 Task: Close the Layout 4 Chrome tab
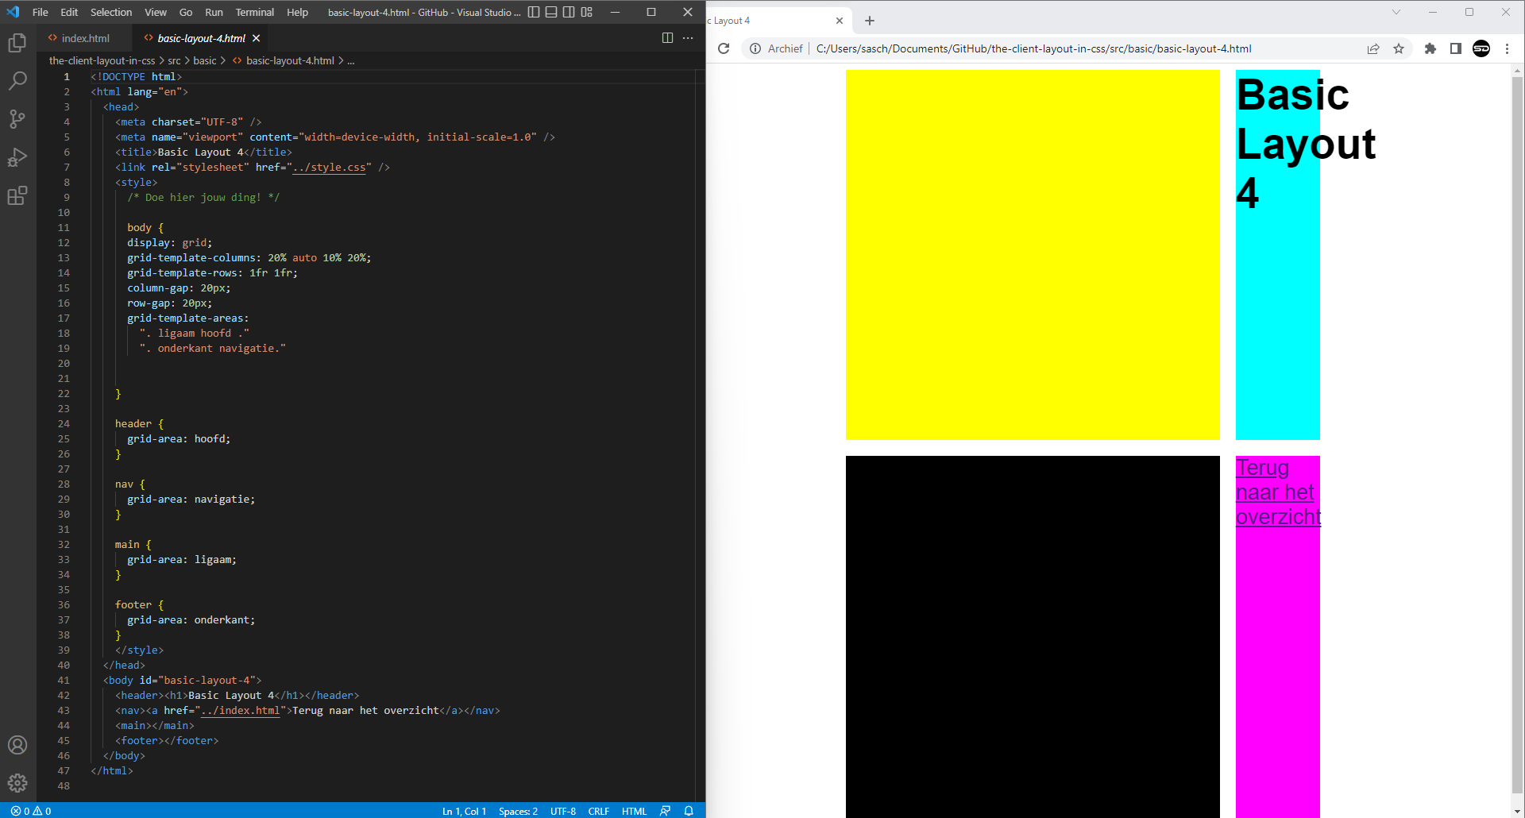(840, 21)
